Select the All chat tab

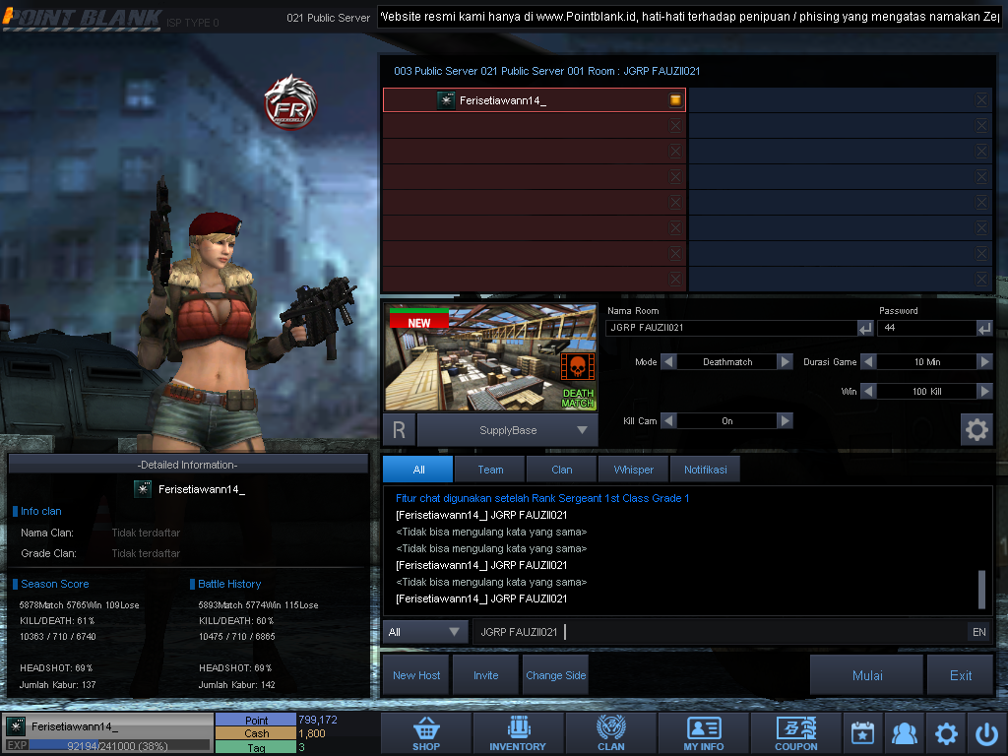pyautogui.click(x=418, y=470)
